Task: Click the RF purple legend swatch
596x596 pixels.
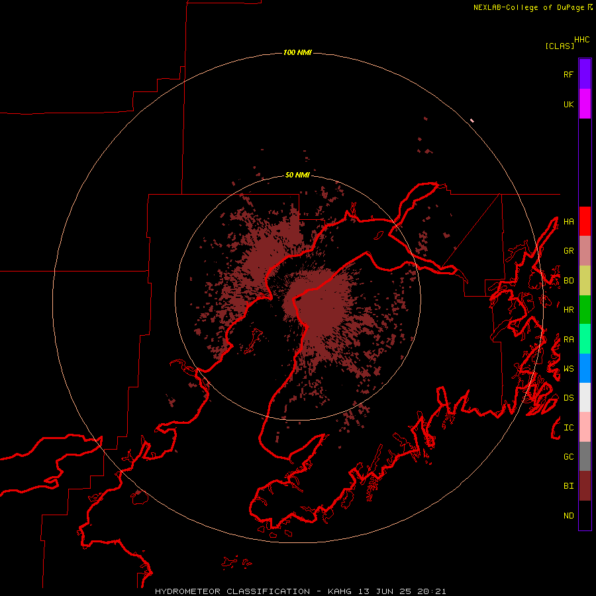Action: [585, 74]
